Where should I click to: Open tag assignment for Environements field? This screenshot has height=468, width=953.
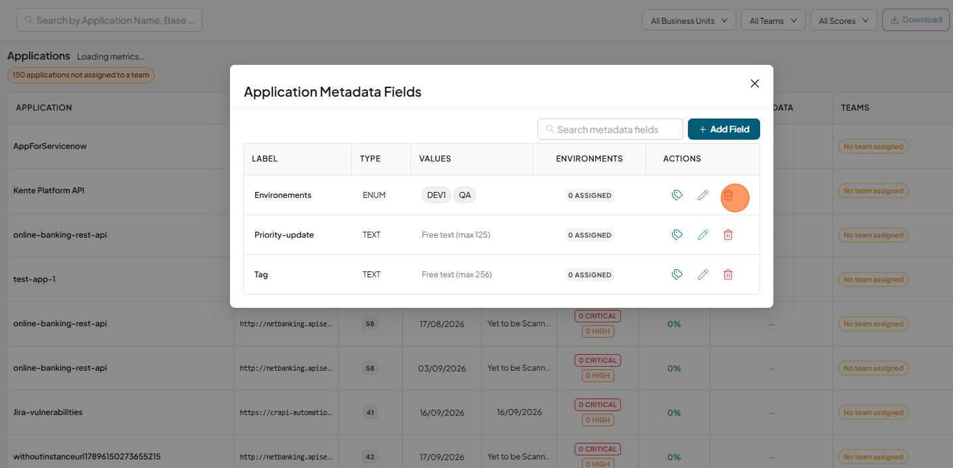click(x=677, y=195)
